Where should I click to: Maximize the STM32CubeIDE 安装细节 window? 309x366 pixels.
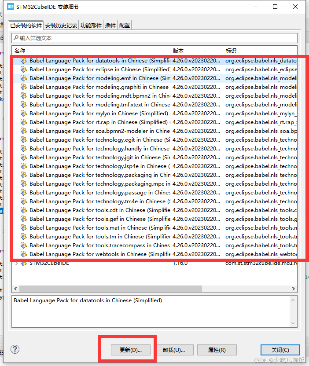[275, 7]
